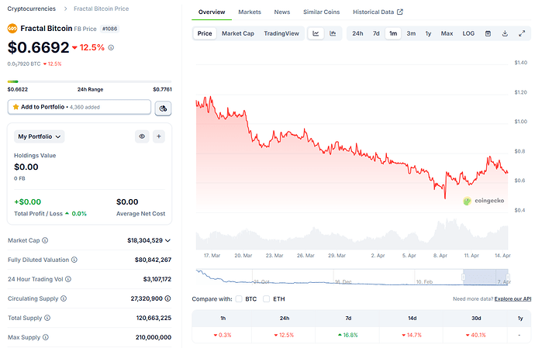
Task: Open the News tab
Action: click(x=282, y=12)
